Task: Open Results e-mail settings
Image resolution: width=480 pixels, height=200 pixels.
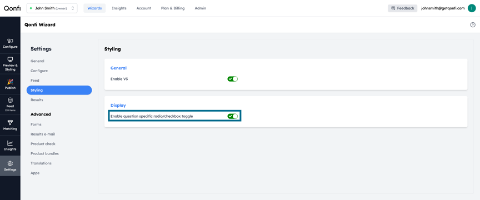Action: click(43, 134)
